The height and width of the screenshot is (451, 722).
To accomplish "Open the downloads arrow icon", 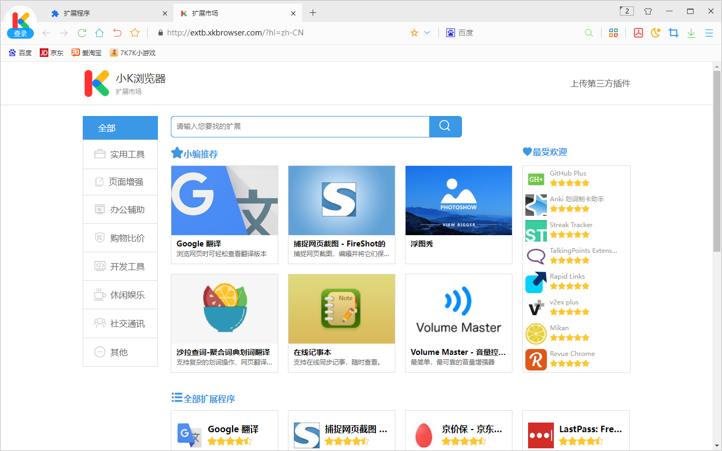I will (691, 33).
